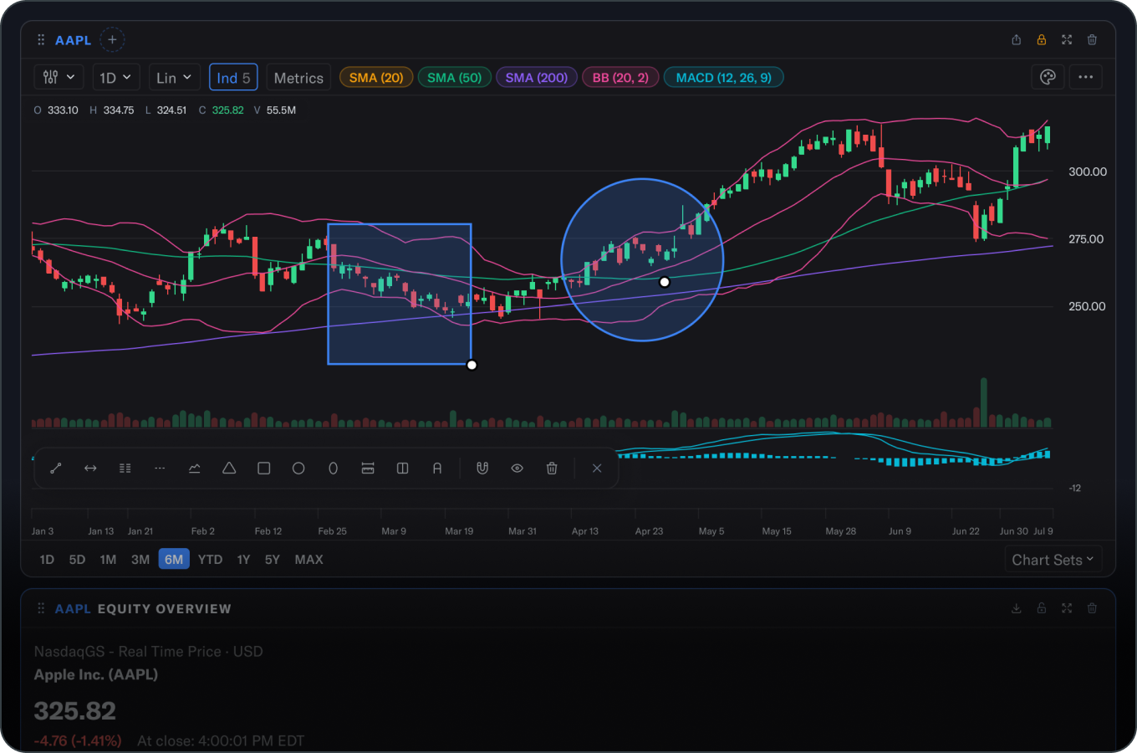Switch to the 3M time range
1137x753 pixels.
click(x=140, y=559)
